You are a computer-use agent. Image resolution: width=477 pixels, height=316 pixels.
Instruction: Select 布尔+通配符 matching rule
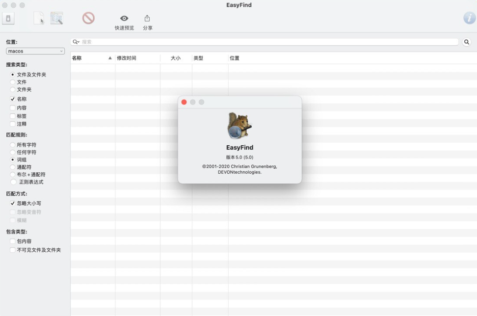pyautogui.click(x=12, y=175)
